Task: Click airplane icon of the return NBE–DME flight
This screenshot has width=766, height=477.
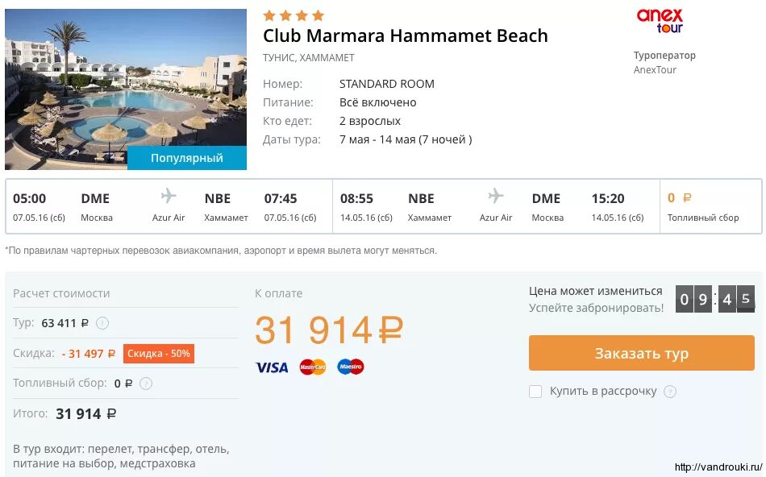Action: pyautogui.click(x=496, y=197)
